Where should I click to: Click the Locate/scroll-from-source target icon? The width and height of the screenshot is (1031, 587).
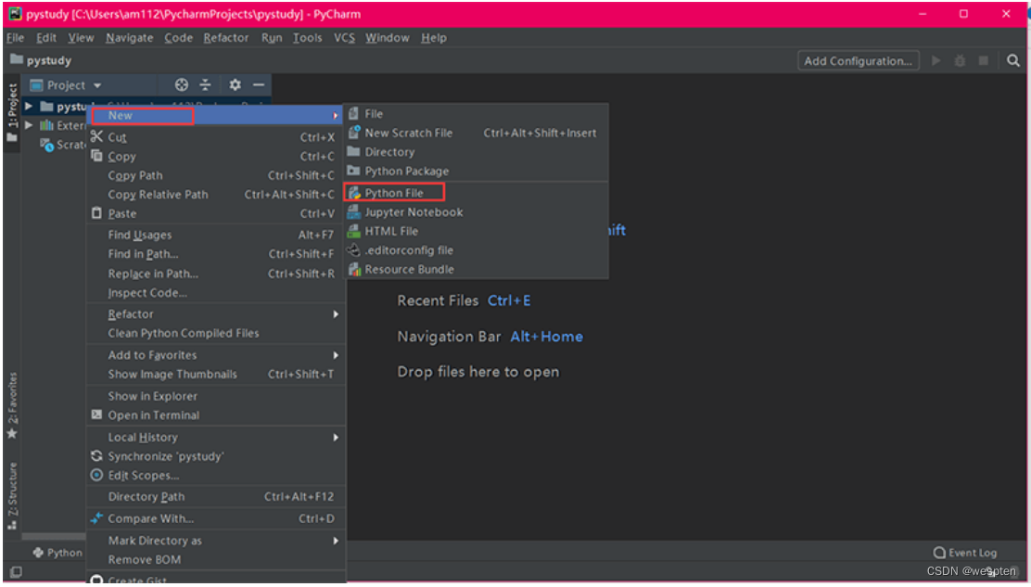point(182,84)
